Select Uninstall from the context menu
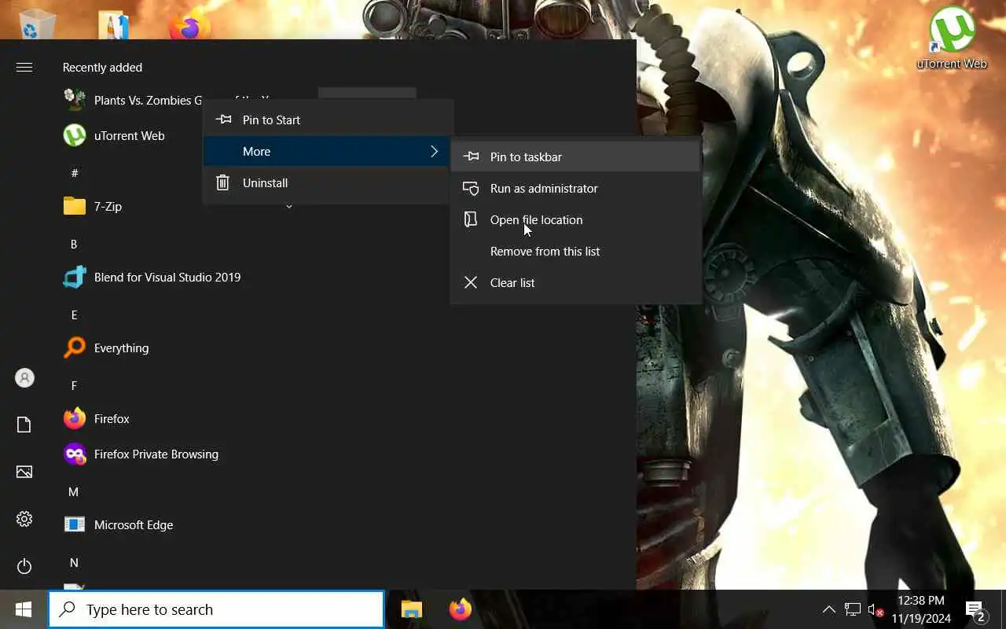 328,182
